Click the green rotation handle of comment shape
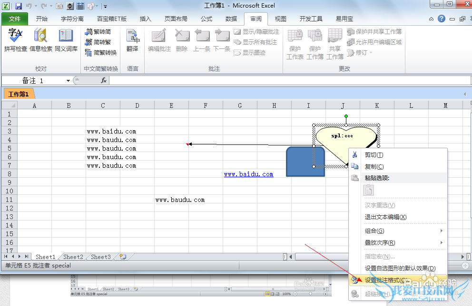 click(x=346, y=116)
